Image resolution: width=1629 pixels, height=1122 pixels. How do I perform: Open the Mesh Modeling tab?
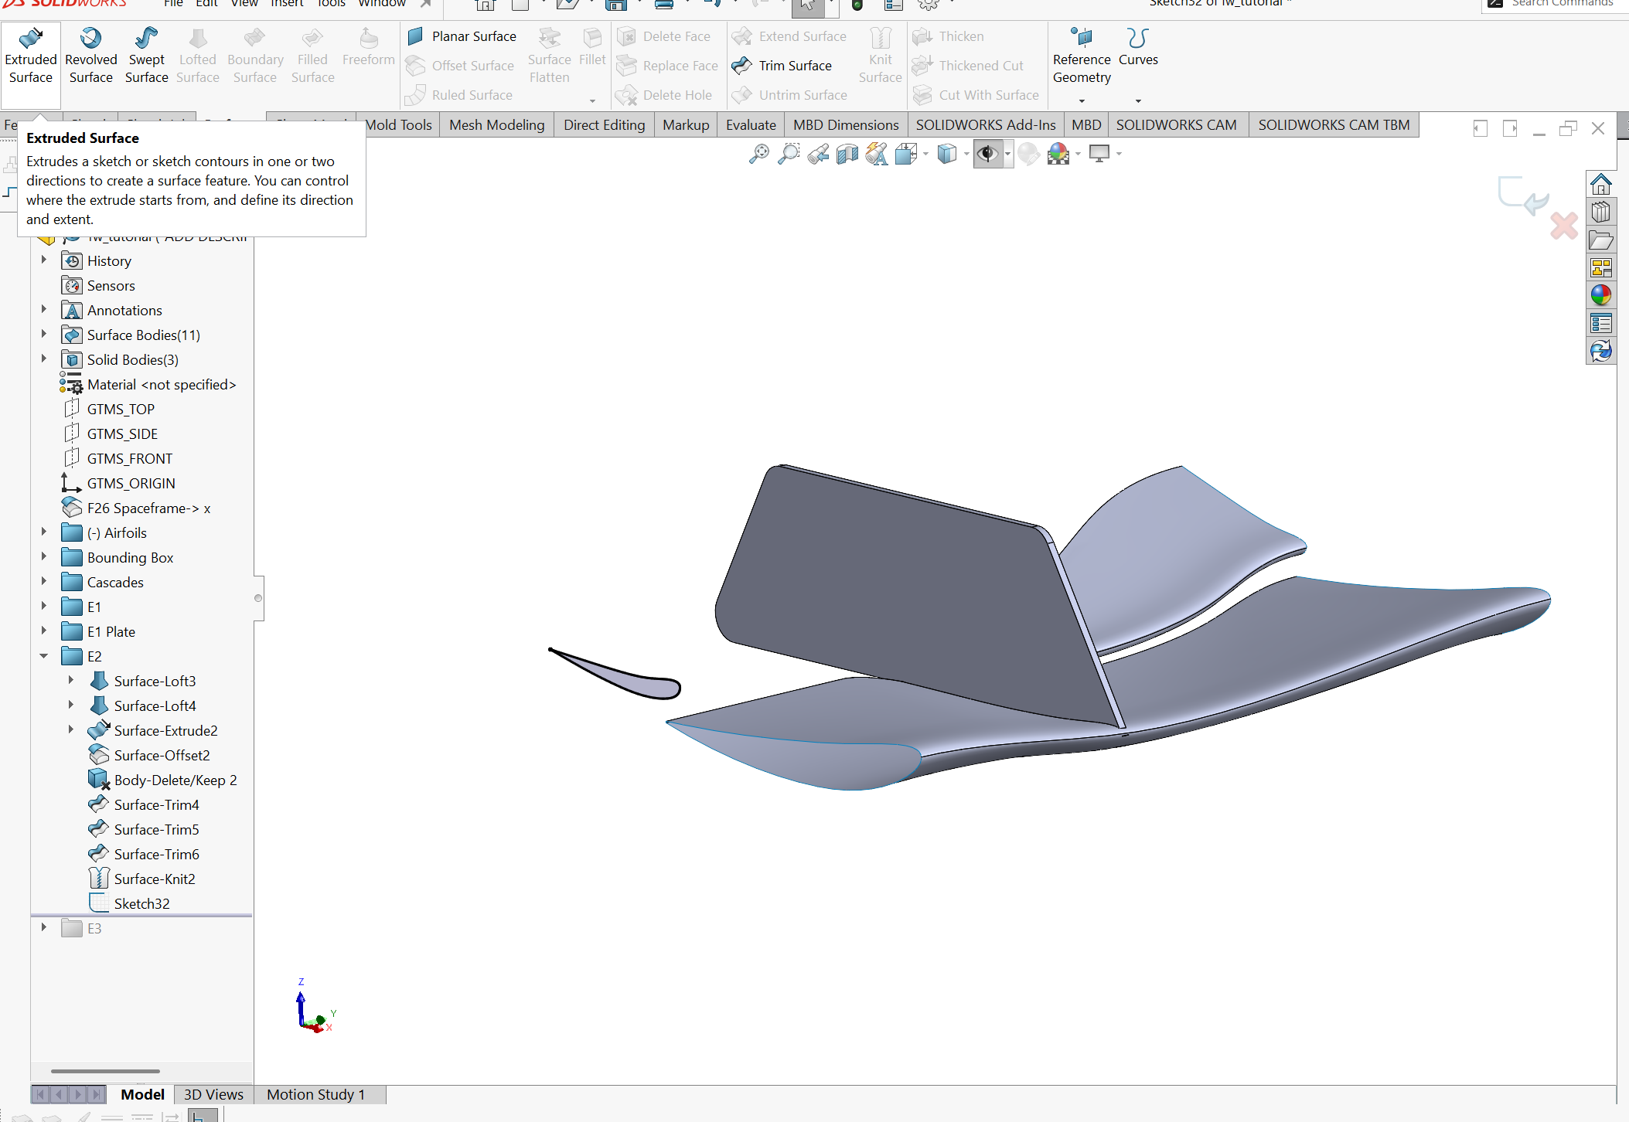tap(496, 124)
